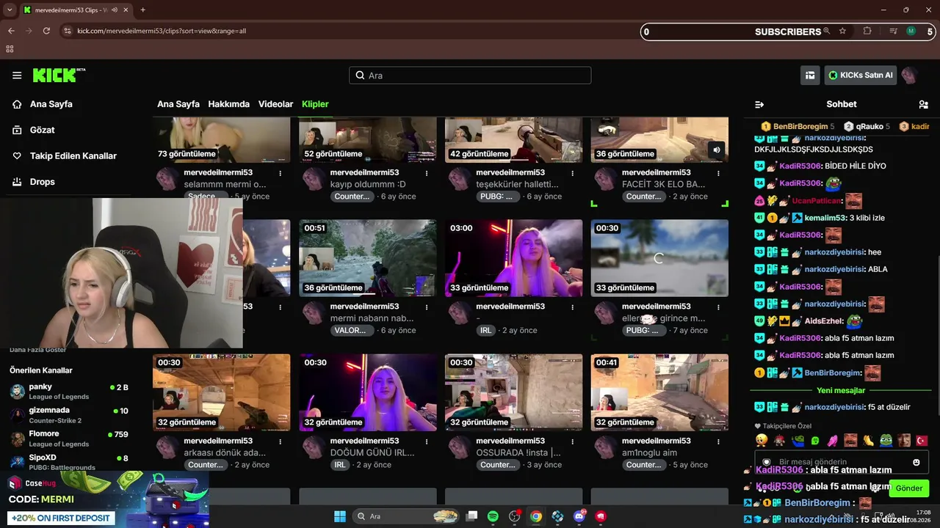The height and width of the screenshot is (528, 940).
Task: Open the emoji picker in message box
Action: (x=916, y=462)
